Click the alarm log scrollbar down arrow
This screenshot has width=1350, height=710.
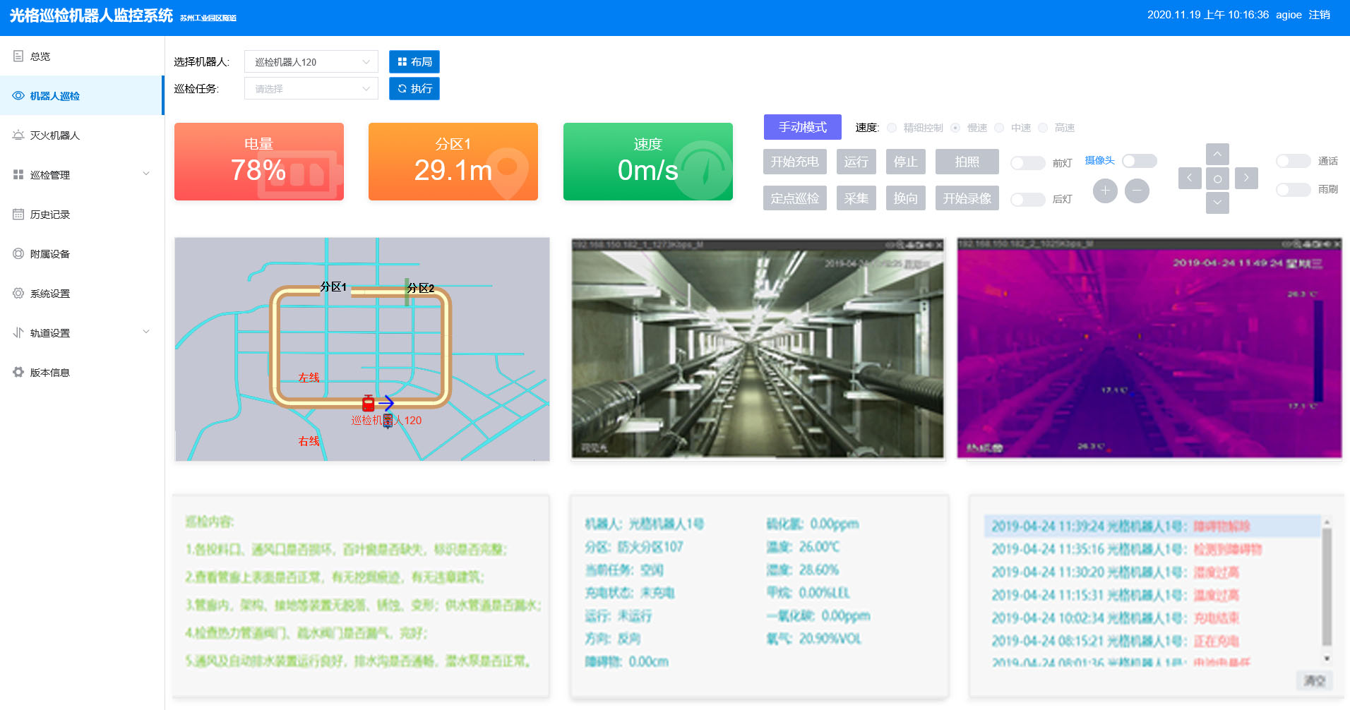(1327, 658)
